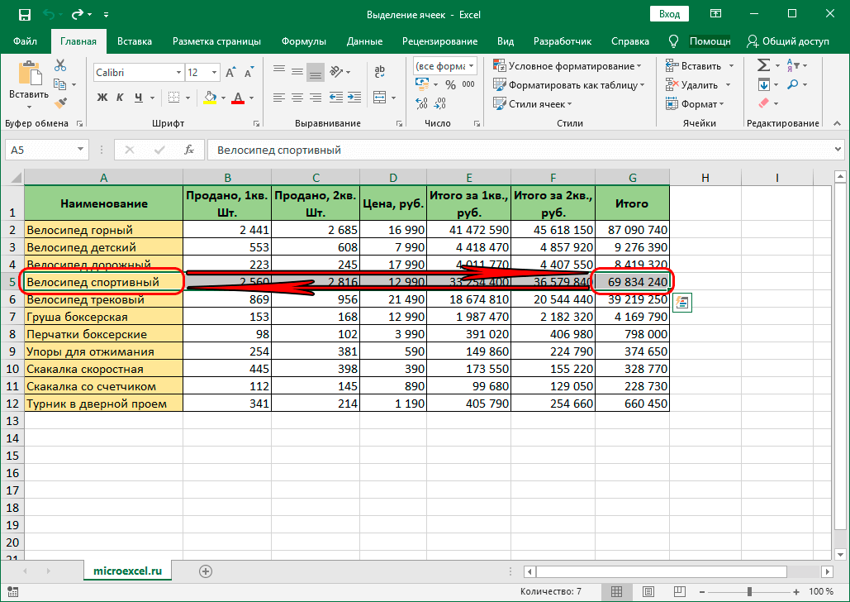The width and height of the screenshot is (850, 602).
Task: Select cell with Груша боксерская
Action: click(x=103, y=317)
